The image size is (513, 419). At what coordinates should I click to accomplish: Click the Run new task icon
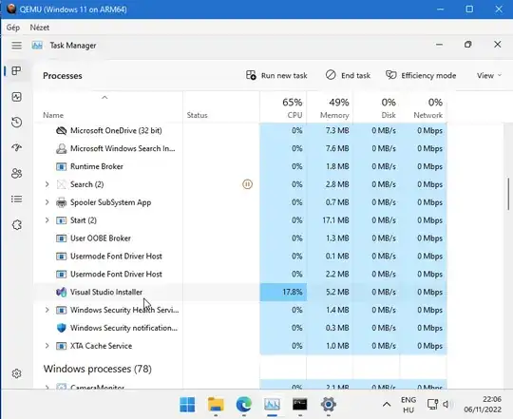(251, 75)
